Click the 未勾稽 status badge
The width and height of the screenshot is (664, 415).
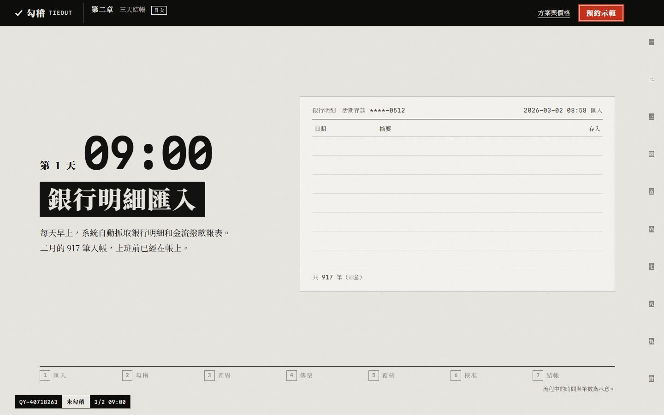(x=76, y=402)
